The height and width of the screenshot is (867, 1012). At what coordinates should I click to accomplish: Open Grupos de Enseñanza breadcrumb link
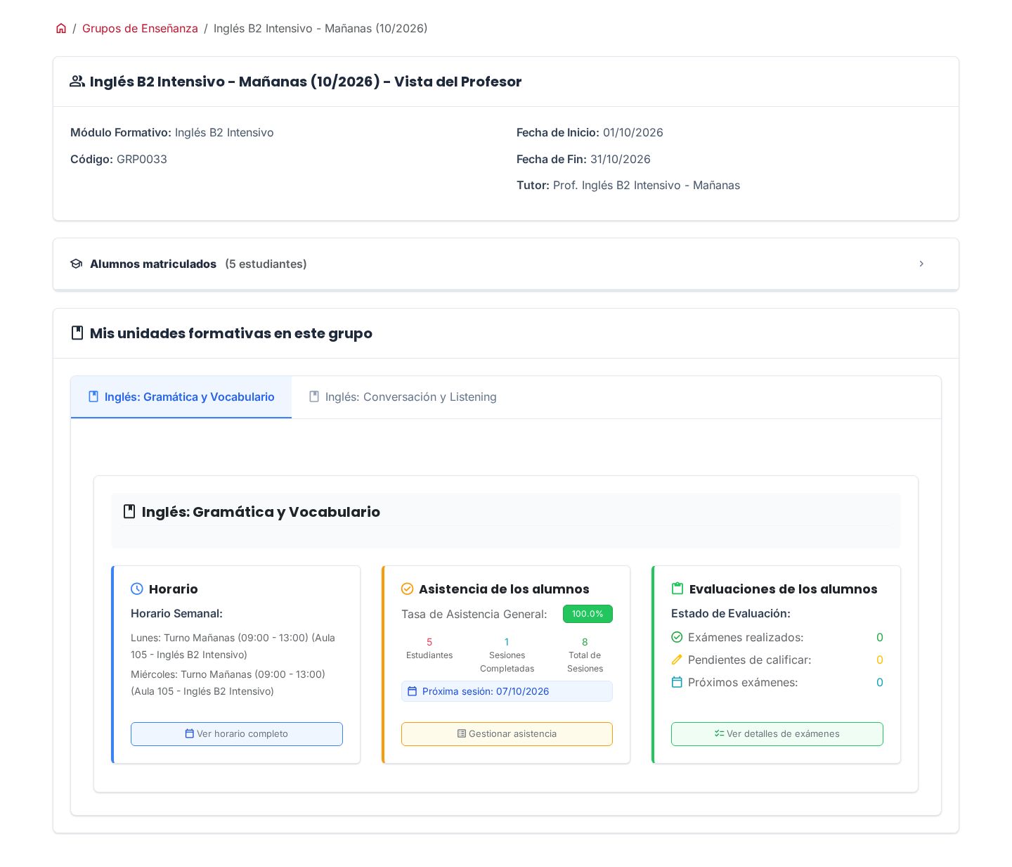pos(140,28)
